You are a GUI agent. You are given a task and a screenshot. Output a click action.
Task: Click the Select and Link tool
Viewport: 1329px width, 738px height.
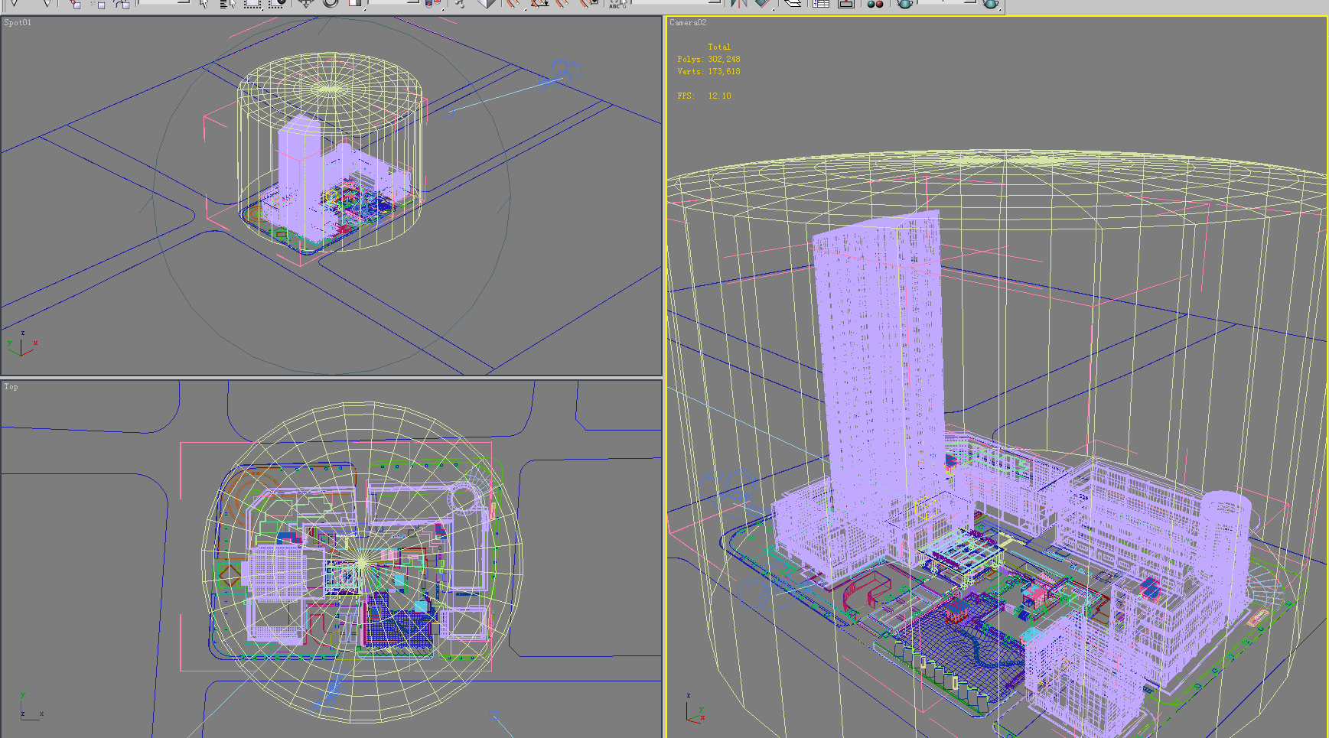click(74, 3)
